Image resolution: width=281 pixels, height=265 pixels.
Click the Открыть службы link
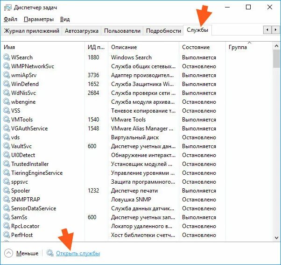point(78,253)
